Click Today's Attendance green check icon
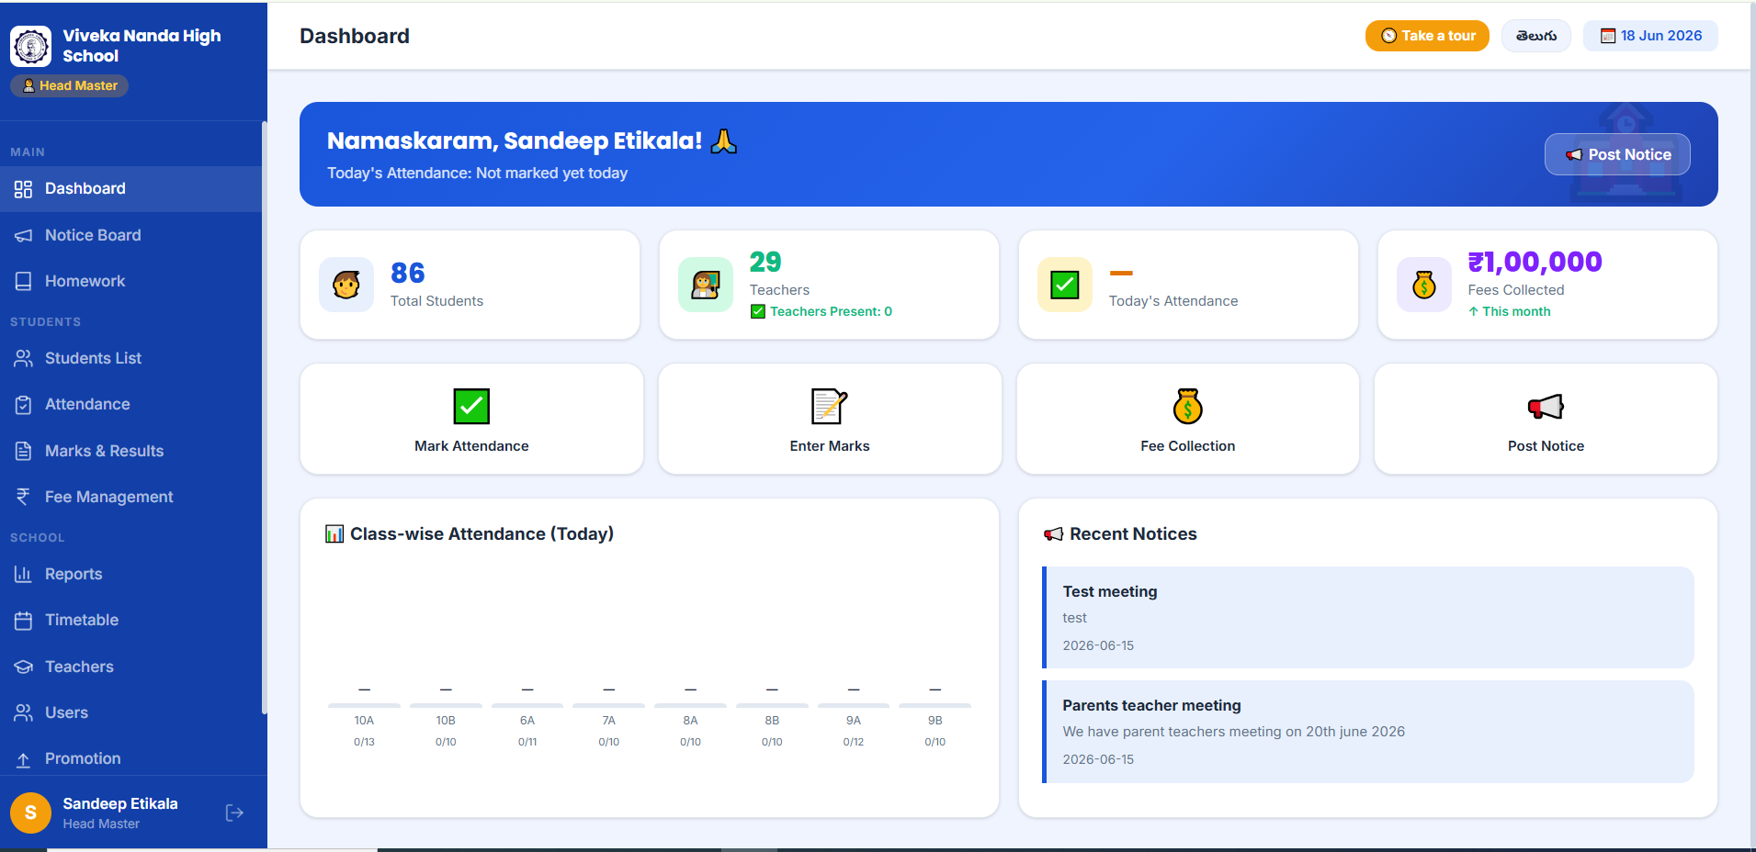The image size is (1756, 852). (1065, 285)
